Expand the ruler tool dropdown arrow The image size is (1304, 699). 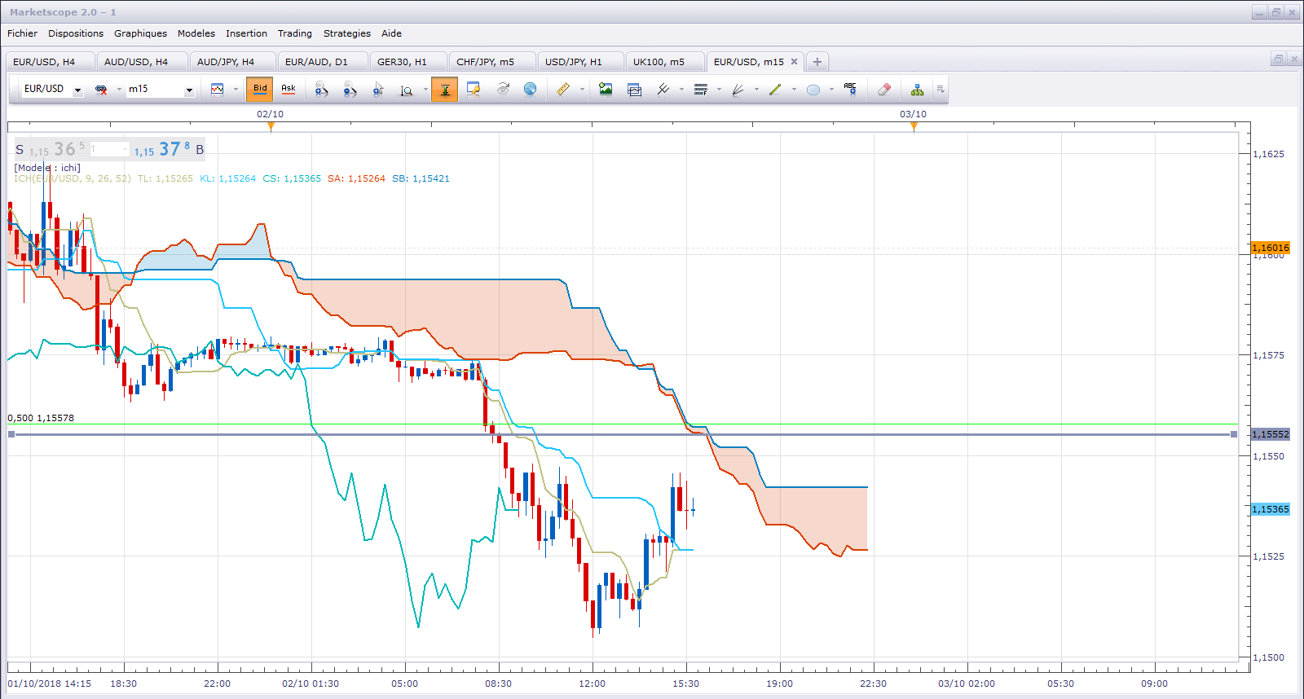pyautogui.click(x=582, y=90)
